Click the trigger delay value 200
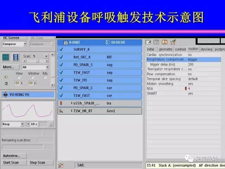Screen dimensions: 225x169 (x=191, y=64)
